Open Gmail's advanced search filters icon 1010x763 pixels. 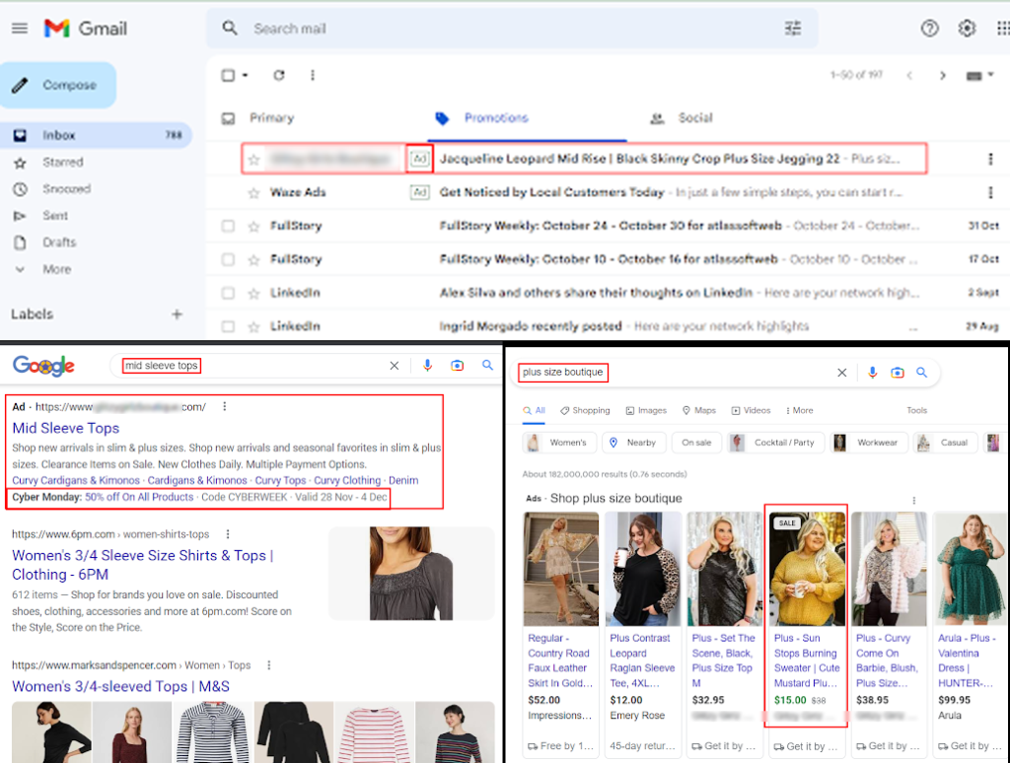tap(793, 28)
